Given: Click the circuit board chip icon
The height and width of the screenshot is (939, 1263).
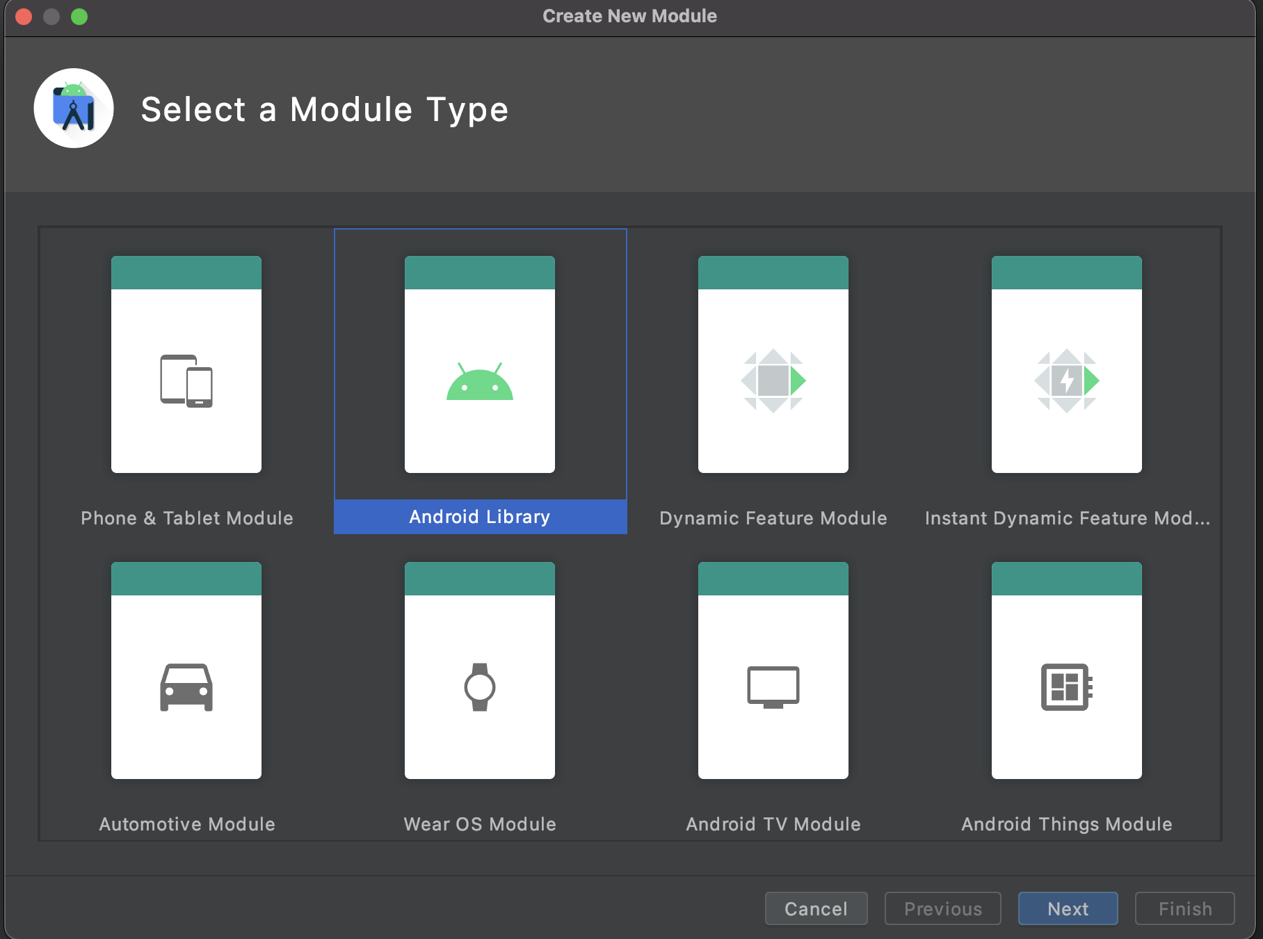Looking at the screenshot, I should pos(1067,687).
